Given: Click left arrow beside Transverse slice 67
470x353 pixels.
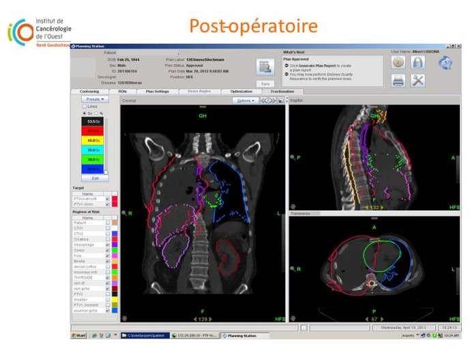Looking at the screenshot, I should [367, 319].
